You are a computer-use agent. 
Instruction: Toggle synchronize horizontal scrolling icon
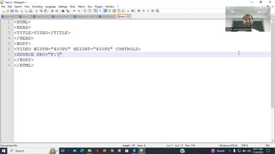tap(89, 11)
